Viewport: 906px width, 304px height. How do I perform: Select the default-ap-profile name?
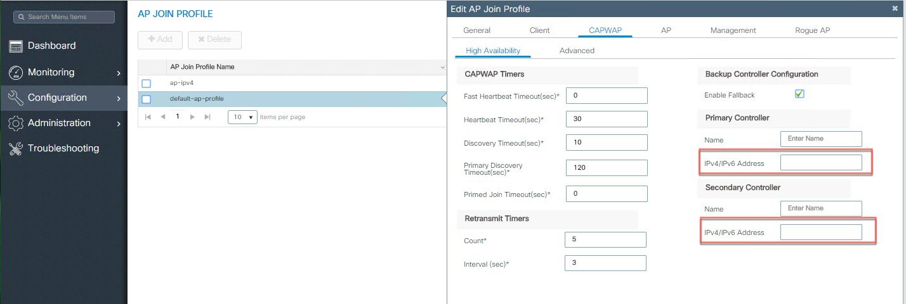[197, 99]
